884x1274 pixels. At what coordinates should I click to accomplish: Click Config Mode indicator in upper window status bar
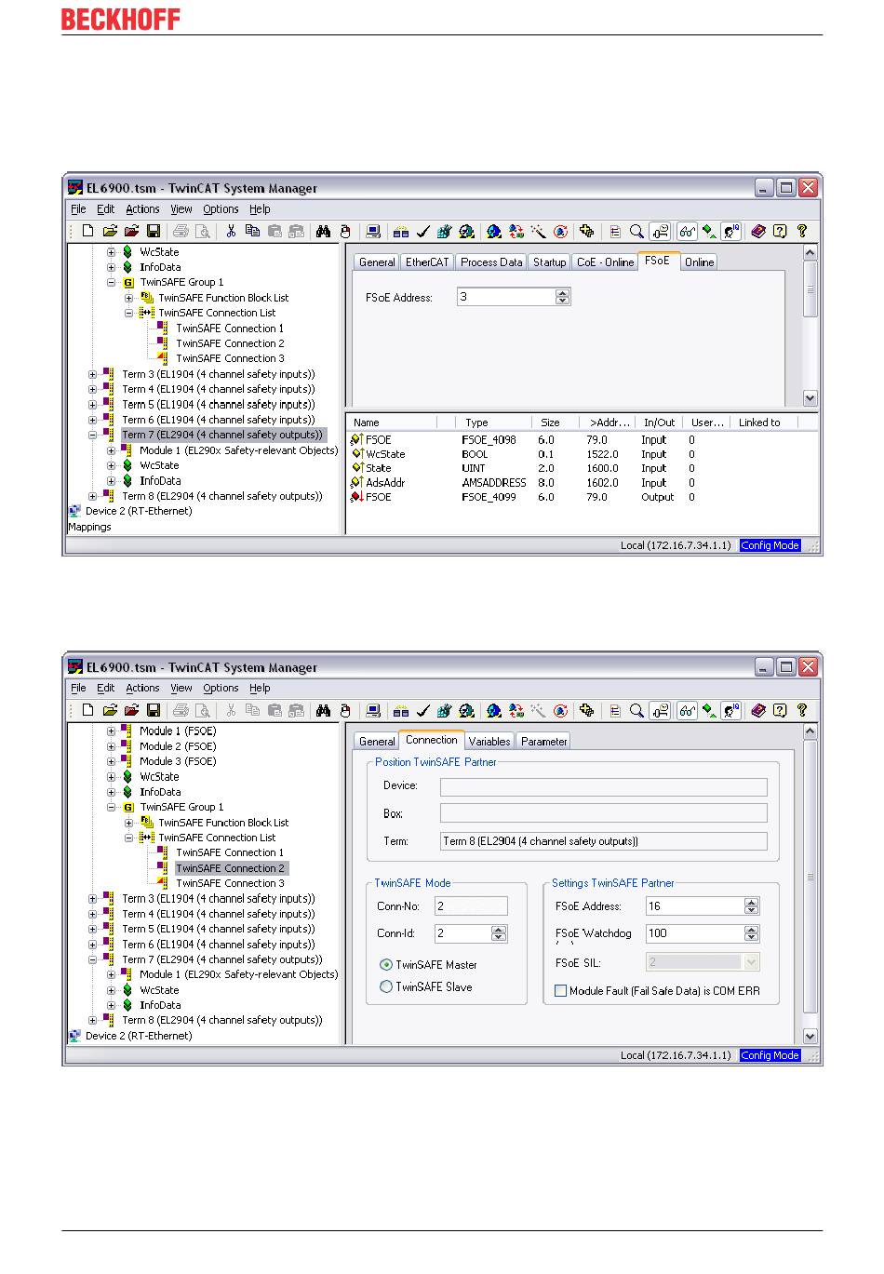770,545
